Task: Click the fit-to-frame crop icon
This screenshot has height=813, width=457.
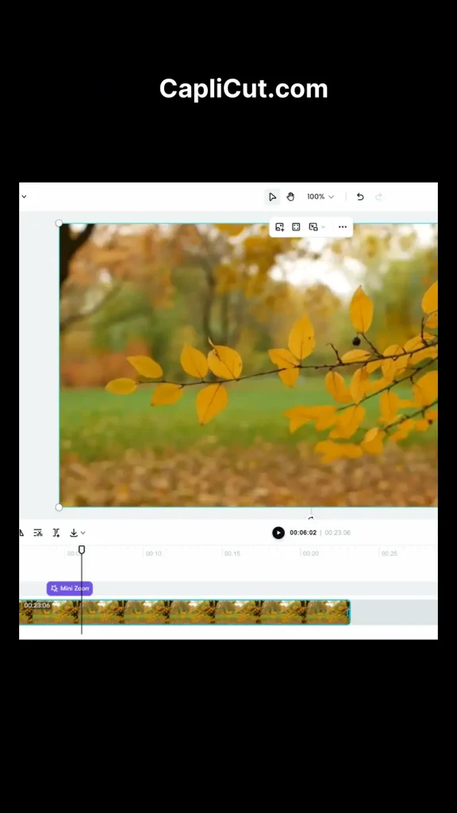Action: (x=296, y=227)
